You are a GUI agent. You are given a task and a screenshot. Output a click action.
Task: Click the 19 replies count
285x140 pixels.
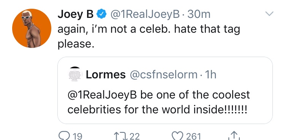coord(77,136)
